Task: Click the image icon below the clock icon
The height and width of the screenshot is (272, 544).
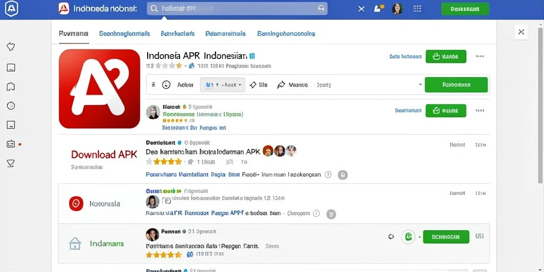Action: coord(11,125)
